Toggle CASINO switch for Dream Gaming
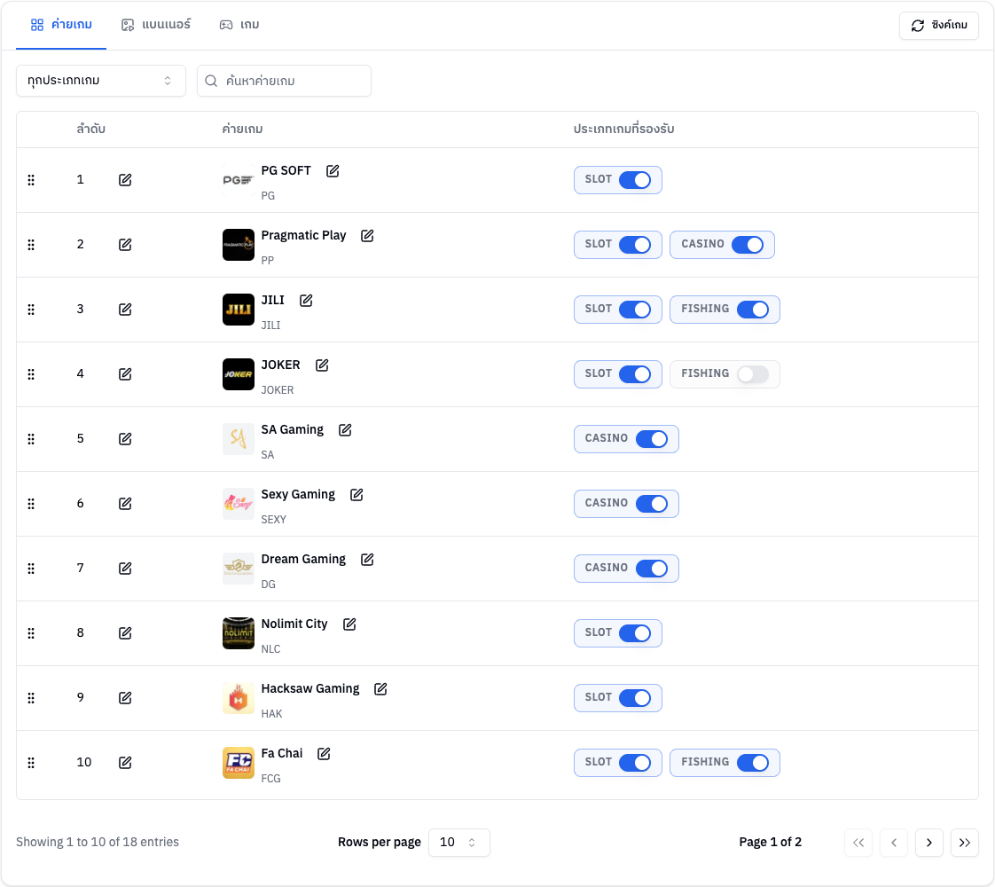 (652, 569)
